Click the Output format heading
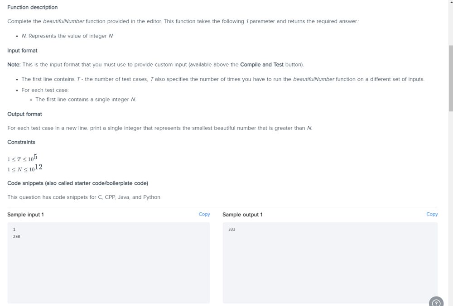The image size is (453, 306). click(x=24, y=114)
